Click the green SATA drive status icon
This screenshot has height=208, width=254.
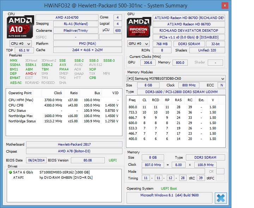(x=10, y=172)
